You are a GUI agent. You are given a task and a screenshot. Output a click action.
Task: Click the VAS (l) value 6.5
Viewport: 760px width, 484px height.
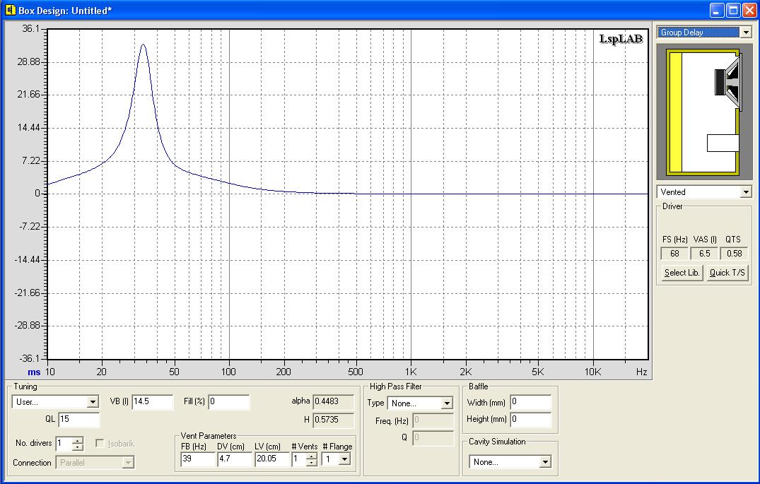click(x=704, y=254)
